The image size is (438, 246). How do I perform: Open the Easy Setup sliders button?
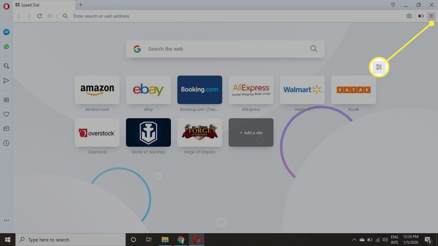tap(431, 16)
